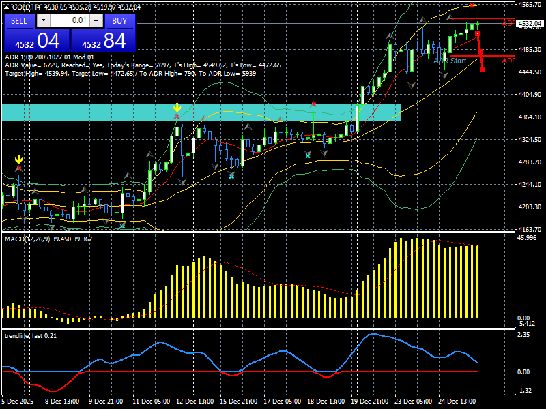Viewport: 546px width, 409px height.
Task: Click the trendline scale value 2.35
Action: [523, 334]
